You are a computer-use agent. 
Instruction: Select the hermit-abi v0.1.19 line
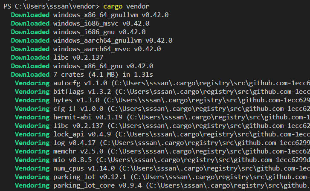pos(88,117)
